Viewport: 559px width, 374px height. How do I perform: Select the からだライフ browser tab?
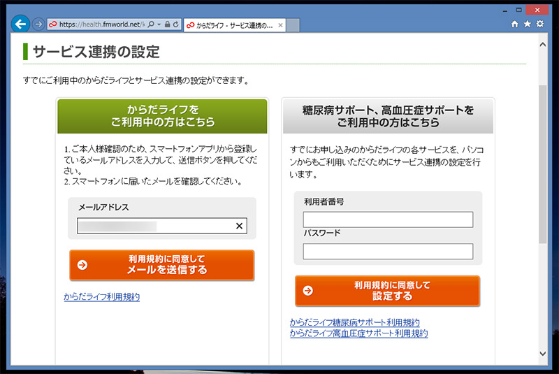coord(231,25)
